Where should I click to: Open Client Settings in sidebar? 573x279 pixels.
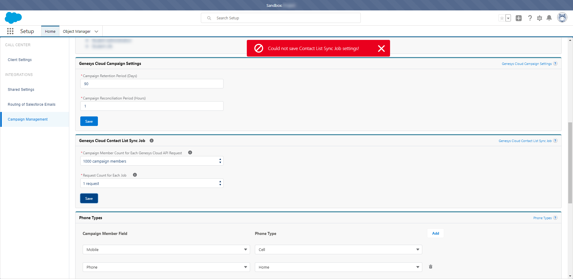(x=20, y=60)
